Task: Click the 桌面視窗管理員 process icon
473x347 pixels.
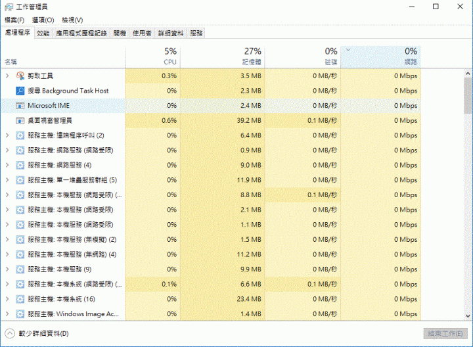Action: [20, 120]
